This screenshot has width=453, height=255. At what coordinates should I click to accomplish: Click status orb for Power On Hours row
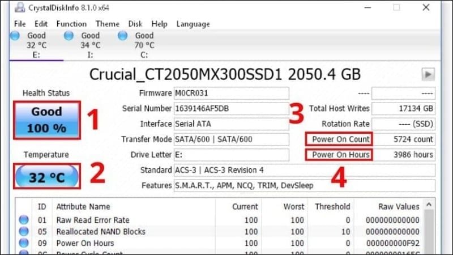(x=24, y=243)
